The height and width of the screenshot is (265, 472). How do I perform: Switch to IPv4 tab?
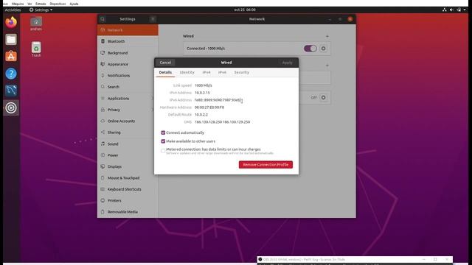coord(206,72)
